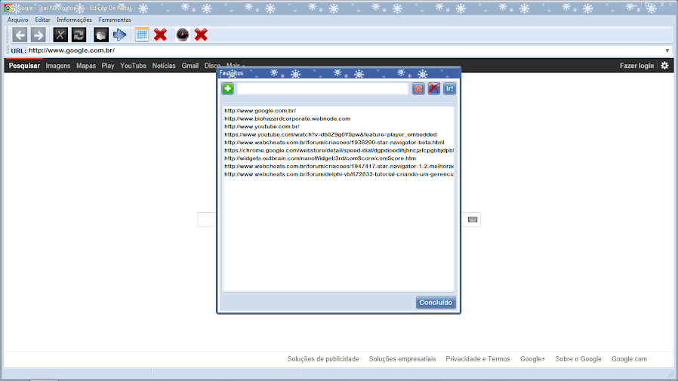Click the Concluído button
The image size is (678, 381).
pos(436,303)
